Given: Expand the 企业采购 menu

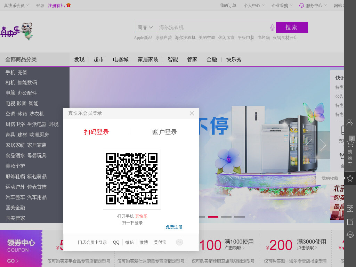Looking at the screenshot, I should point(282,6).
